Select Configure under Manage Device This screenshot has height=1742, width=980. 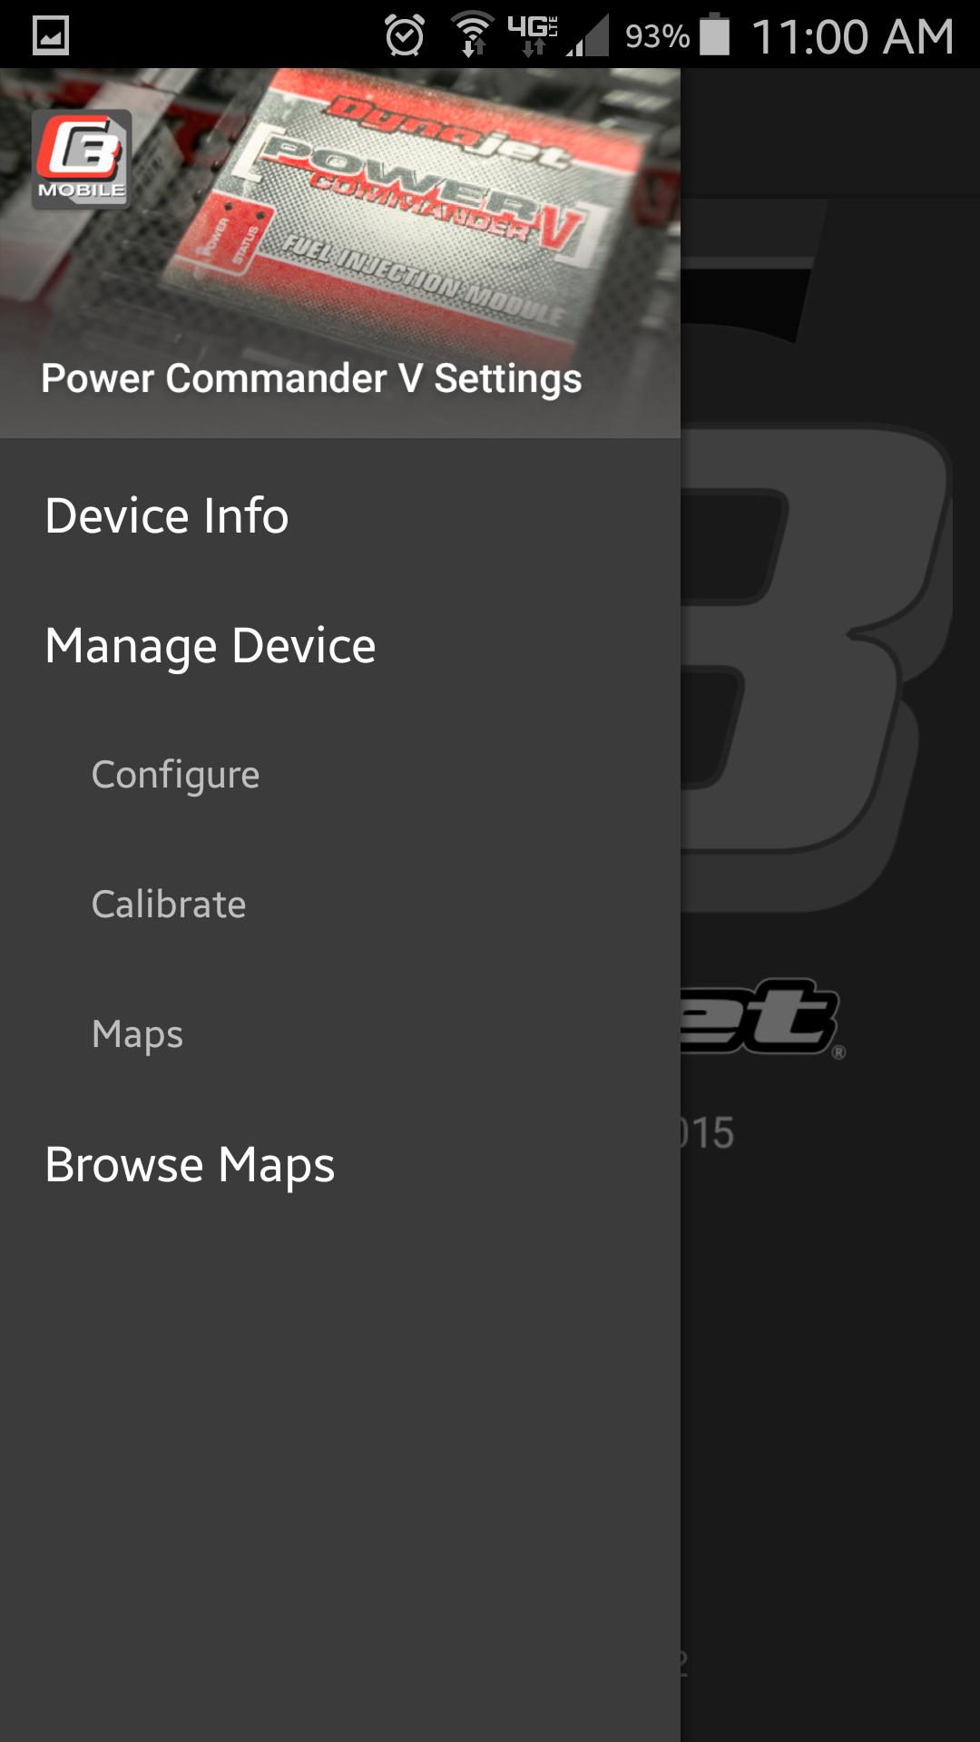[175, 774]
